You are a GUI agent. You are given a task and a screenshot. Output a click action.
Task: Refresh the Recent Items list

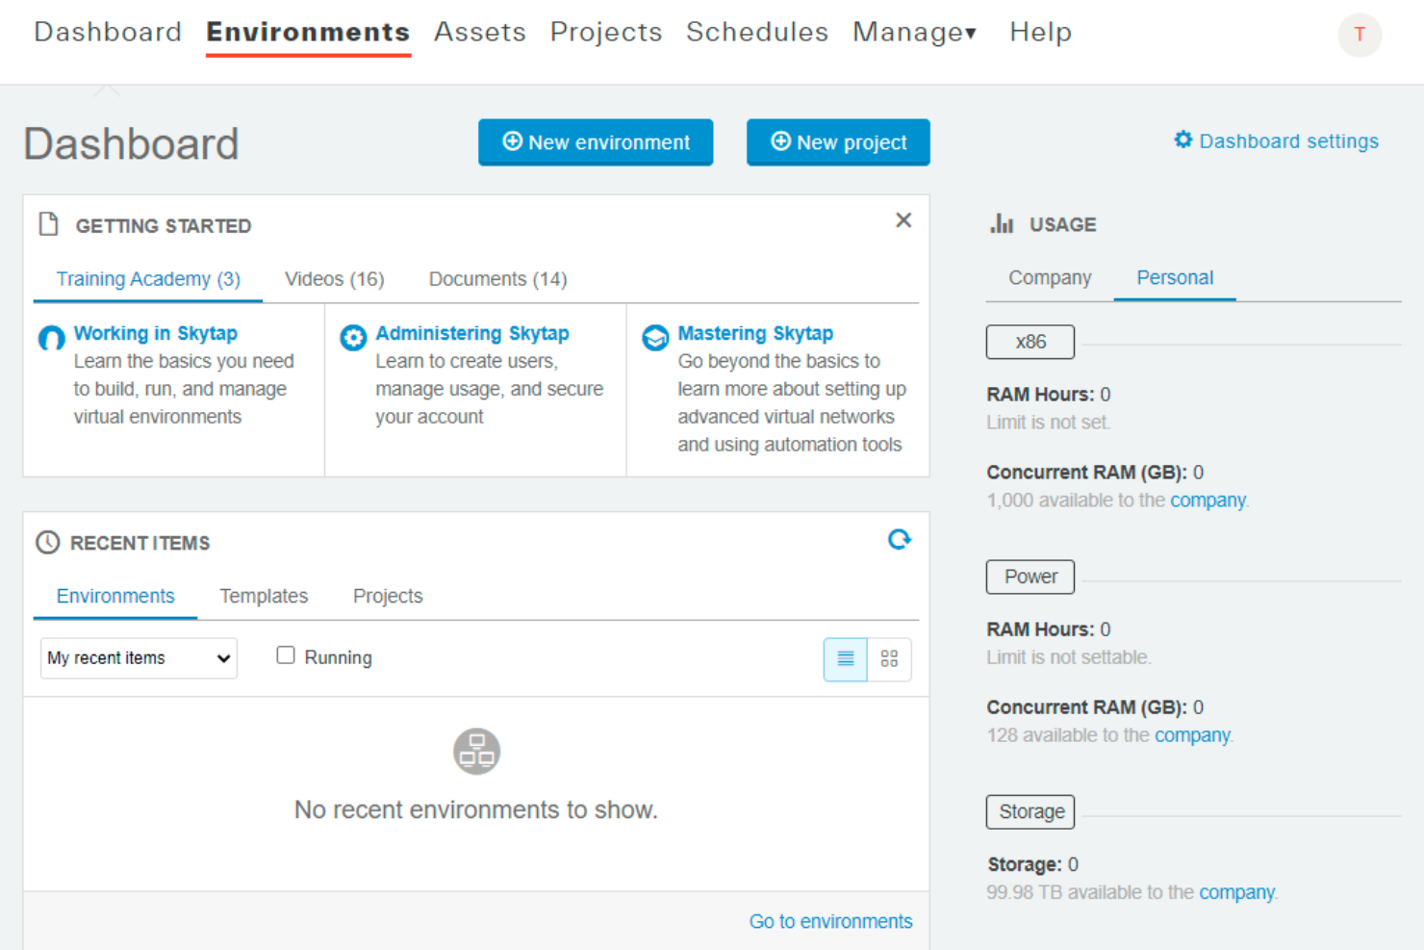click(900, 540)
